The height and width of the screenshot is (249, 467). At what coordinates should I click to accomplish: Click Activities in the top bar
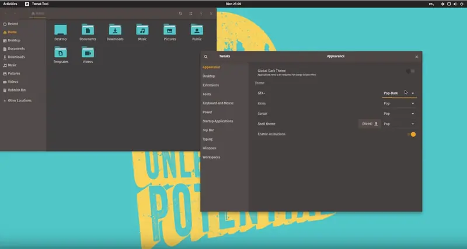[x=10, y=4]
